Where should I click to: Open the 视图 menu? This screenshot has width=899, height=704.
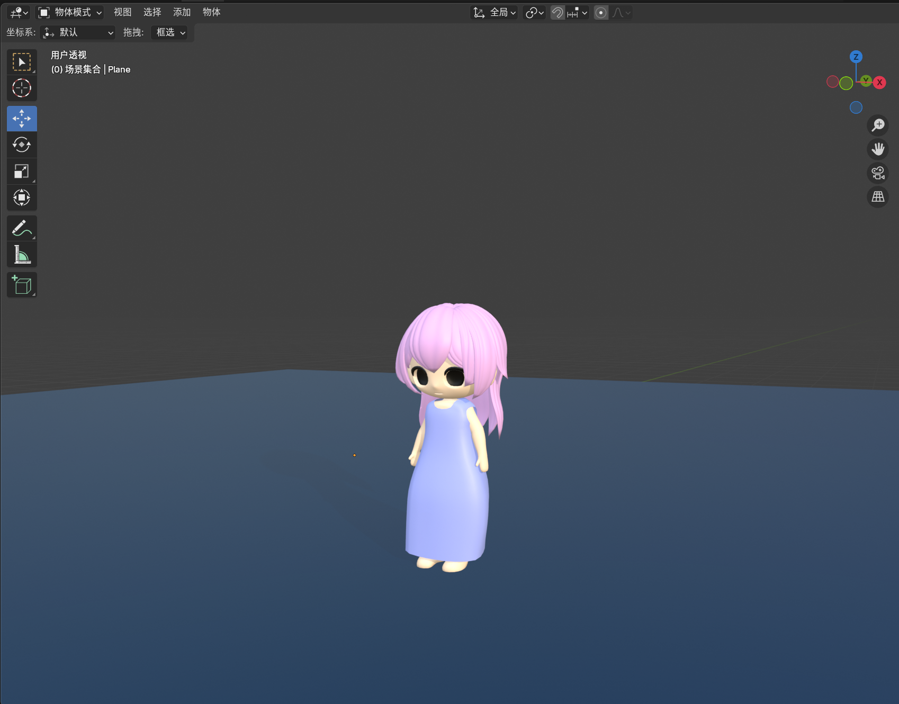122,13
